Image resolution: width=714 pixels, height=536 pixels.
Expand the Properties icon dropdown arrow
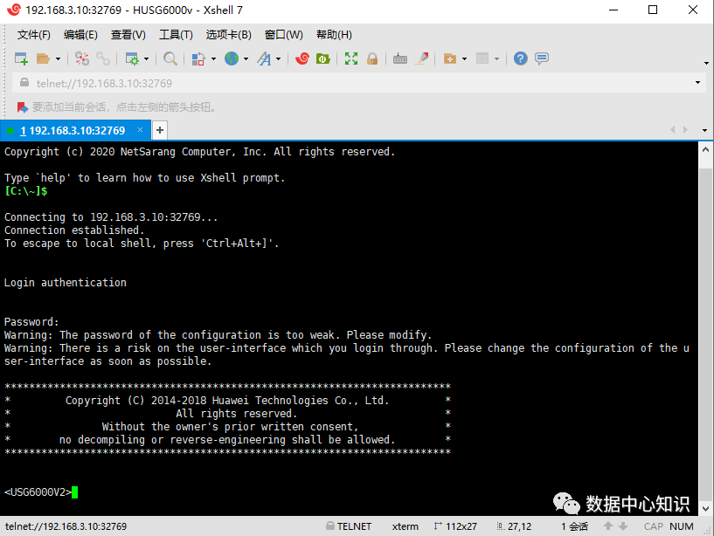146,58
